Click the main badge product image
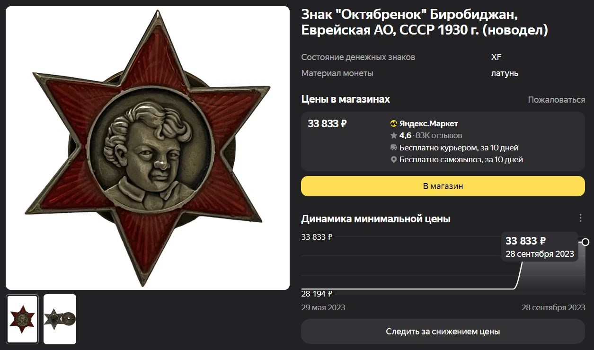 (x=148, y=148)
